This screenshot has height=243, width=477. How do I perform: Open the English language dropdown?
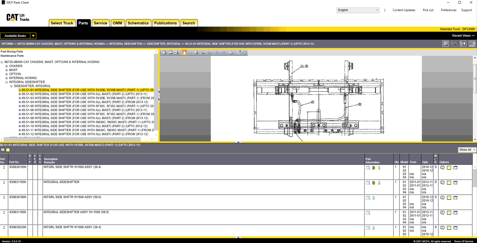[357, 10]
